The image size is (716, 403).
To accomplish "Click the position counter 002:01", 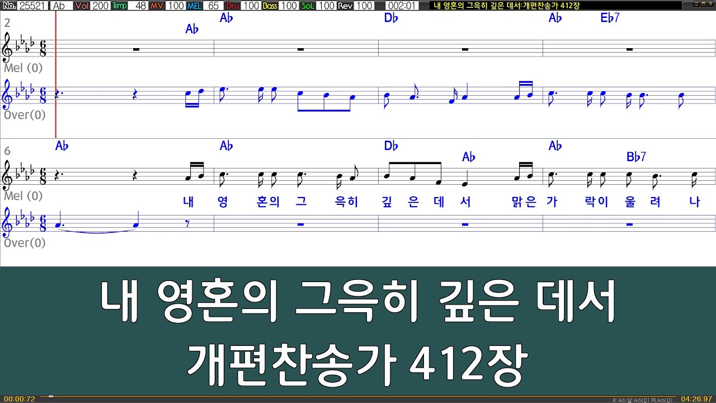I will (401, 6).
